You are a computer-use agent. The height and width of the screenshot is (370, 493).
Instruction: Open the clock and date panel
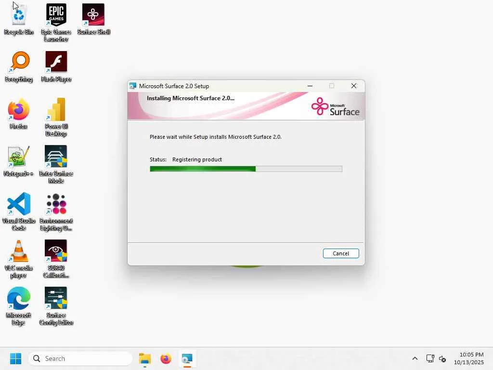click(469, 358)
